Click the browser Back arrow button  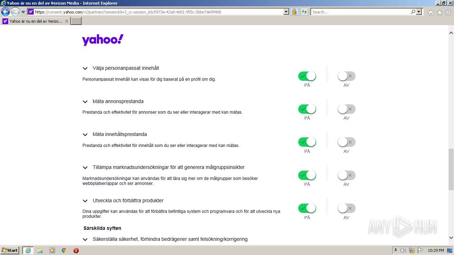[5, 12]
